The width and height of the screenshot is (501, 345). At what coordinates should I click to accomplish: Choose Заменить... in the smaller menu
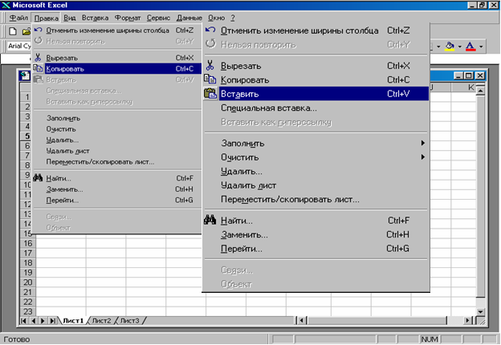(117, 189)
